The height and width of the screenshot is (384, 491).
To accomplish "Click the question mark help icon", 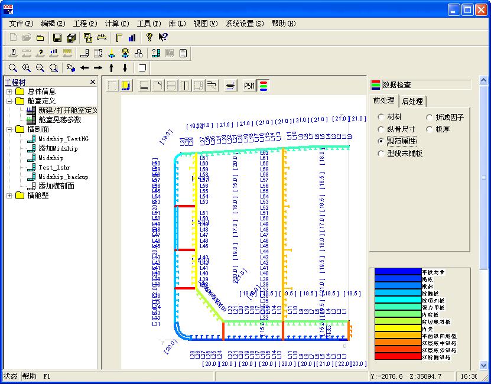I will 149,38.
